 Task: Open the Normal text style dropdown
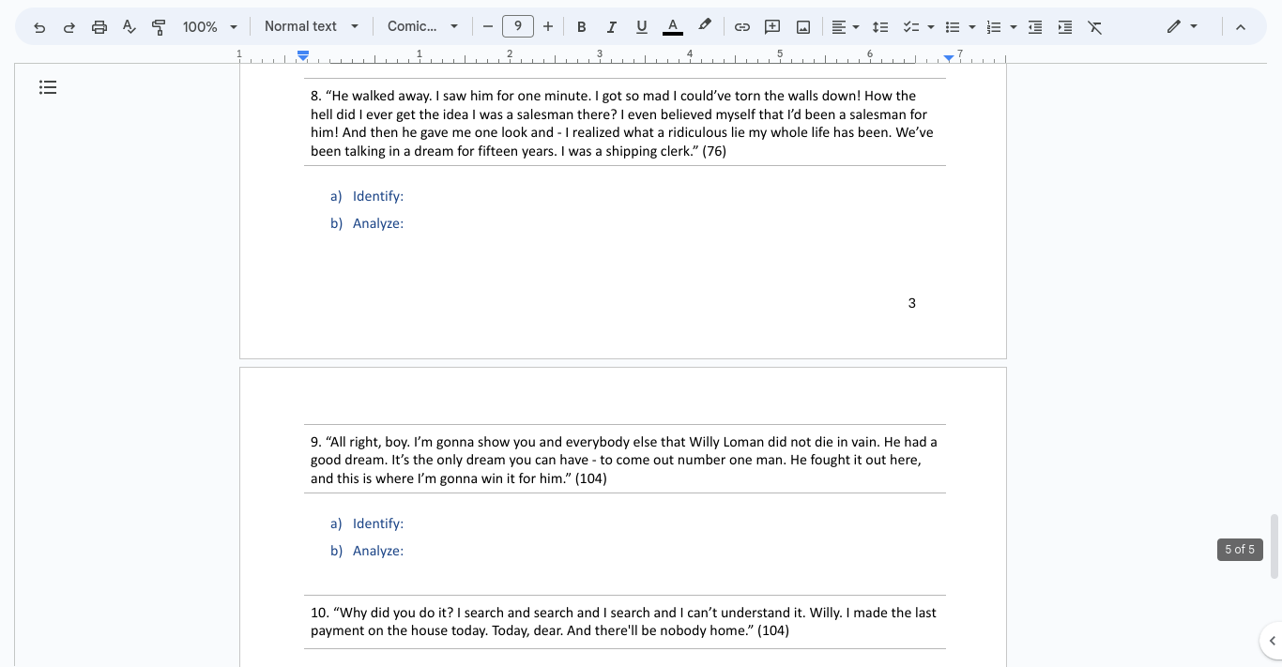(312, 26)
